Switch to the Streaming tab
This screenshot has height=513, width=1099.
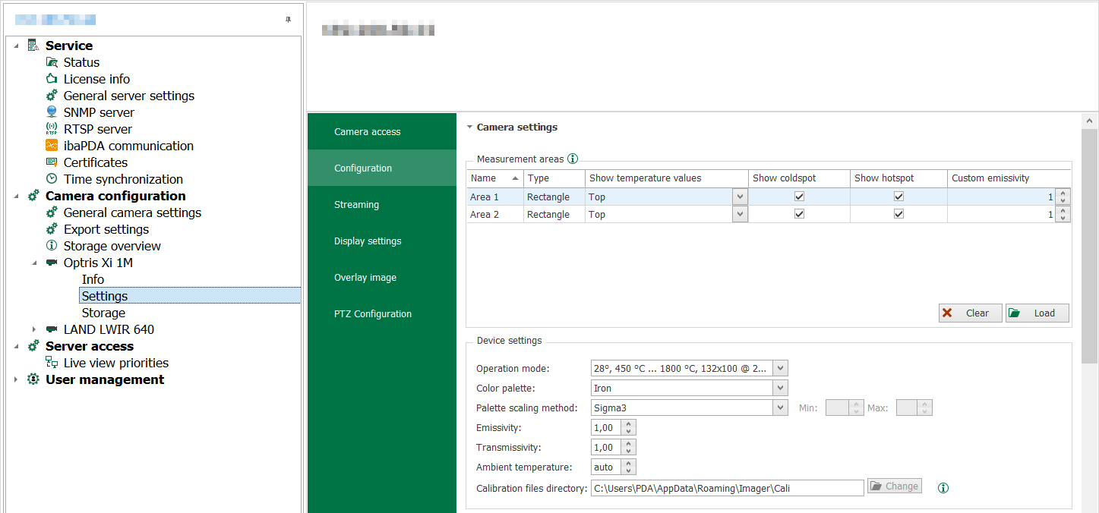[382, 204]
